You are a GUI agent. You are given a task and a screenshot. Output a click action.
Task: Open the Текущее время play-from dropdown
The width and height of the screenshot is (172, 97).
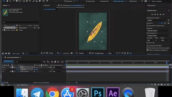[158, 36]
